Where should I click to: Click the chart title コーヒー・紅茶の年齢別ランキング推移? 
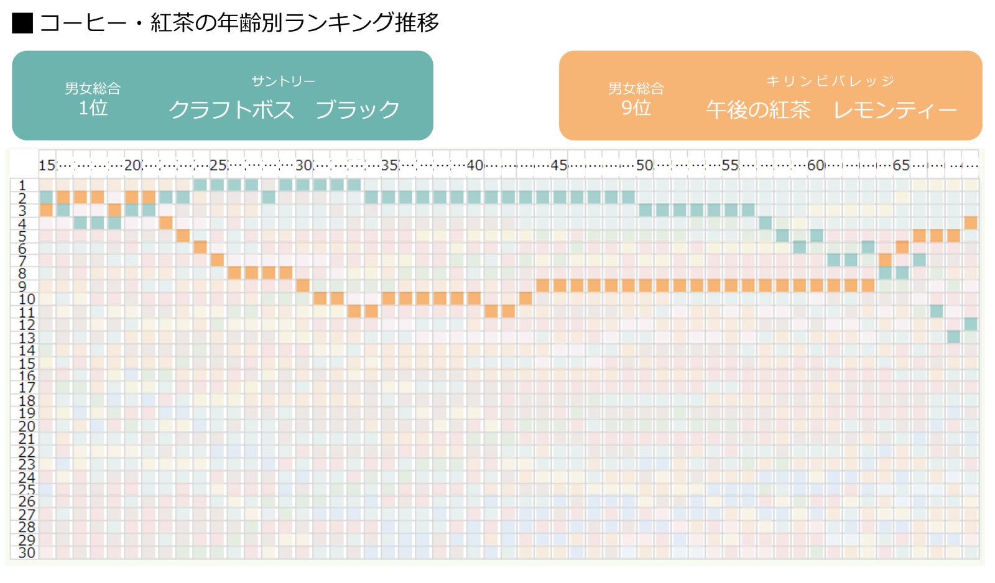tap(239, 23)
